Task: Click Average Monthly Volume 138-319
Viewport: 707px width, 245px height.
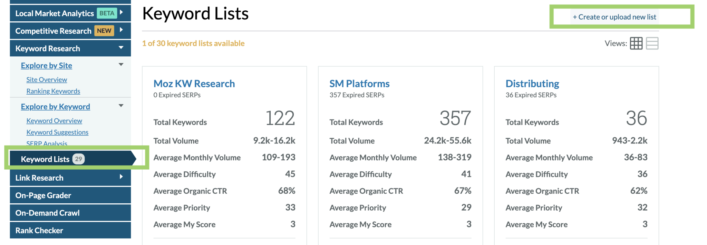Action: click(455, 157)
